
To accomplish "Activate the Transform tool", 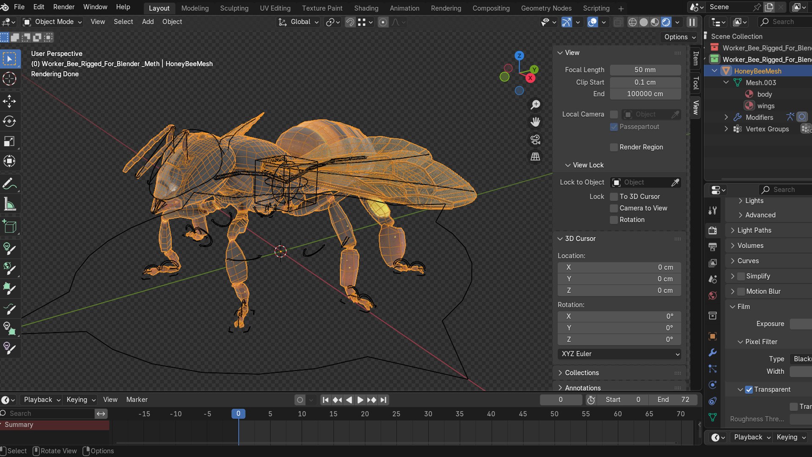I will 9,161.
